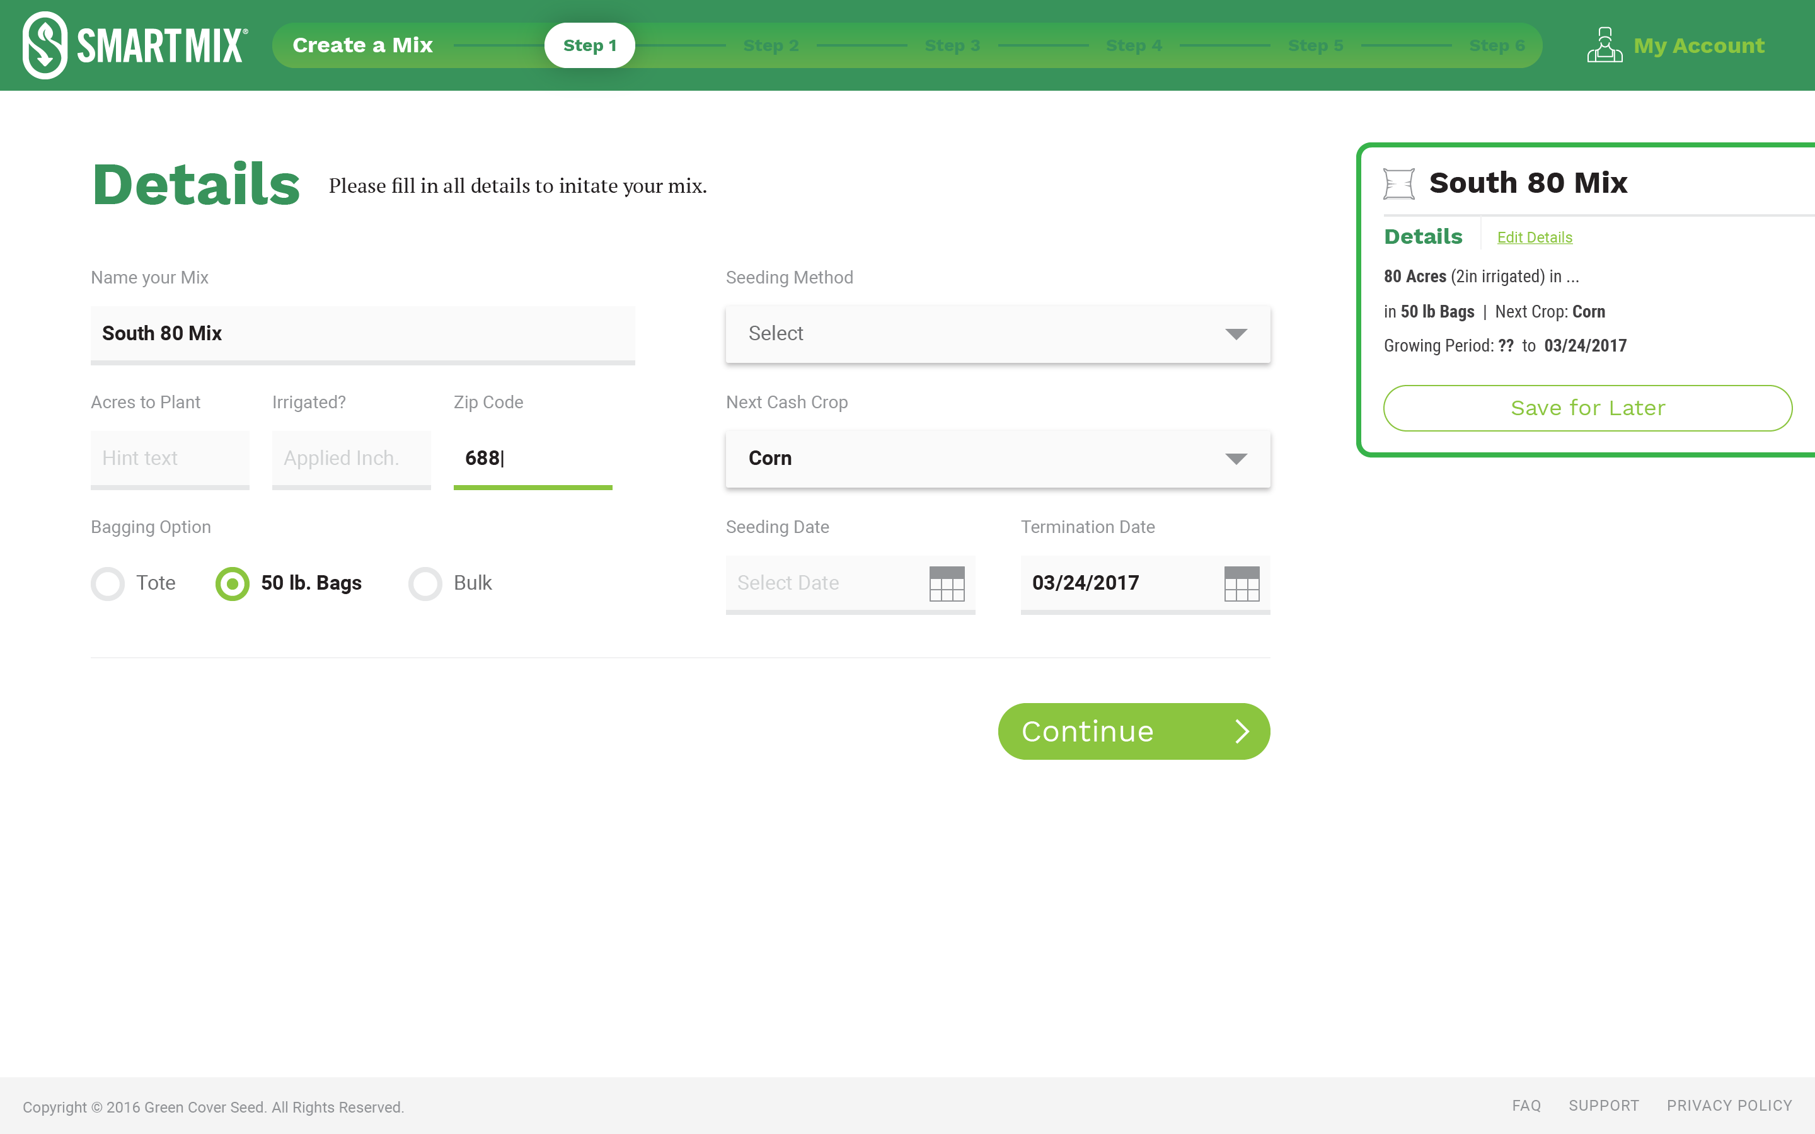Click the SmartMix logo icon
Image resolution: width=1815 pixels, height=1134 pixels.
click(x=45, y=45)
